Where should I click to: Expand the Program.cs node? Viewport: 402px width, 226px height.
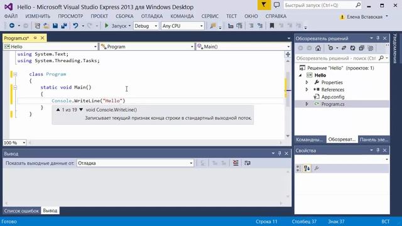tap(307, 104)
